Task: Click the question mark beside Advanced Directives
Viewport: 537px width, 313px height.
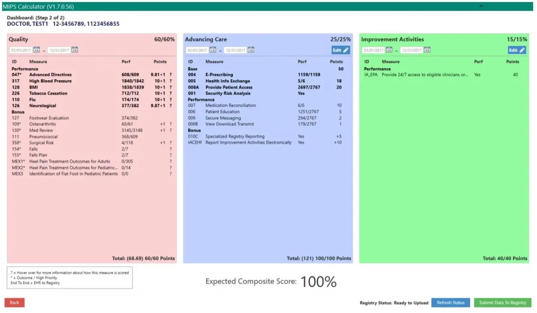Action: click(171, 74)
